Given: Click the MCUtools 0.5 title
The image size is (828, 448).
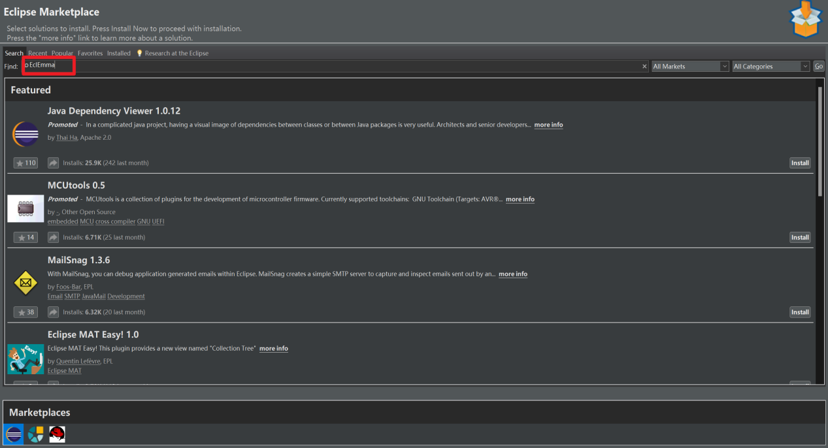Looking at the screenshot, I should click(x=76, y=185).
